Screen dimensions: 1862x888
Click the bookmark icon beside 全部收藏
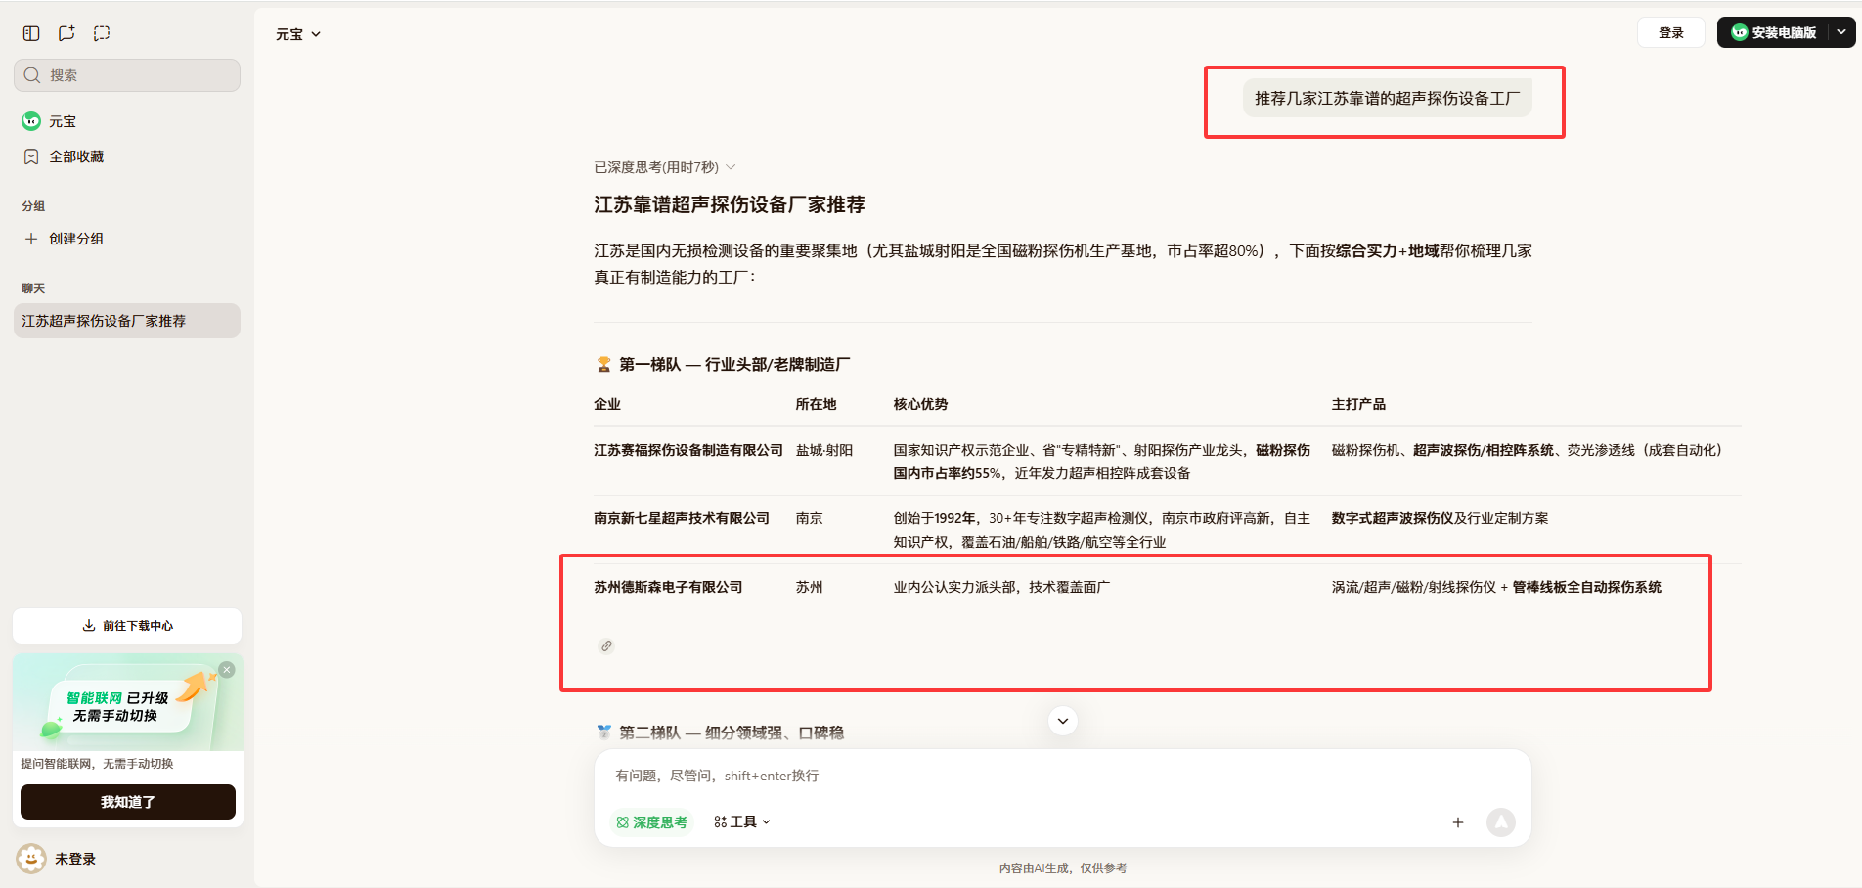(31, 156)
